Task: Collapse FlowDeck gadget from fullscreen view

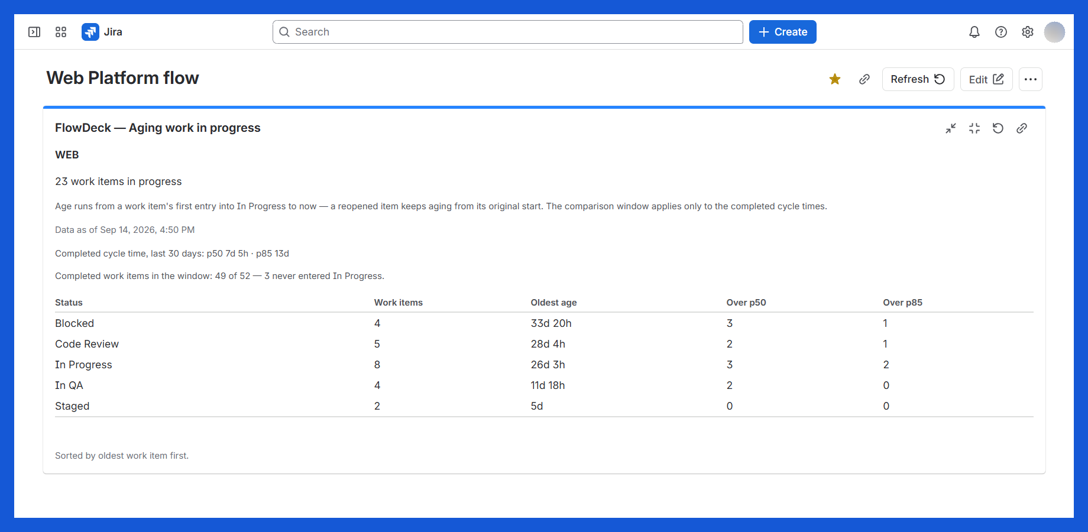Action: pyautogui.click(x=974, y=128)
